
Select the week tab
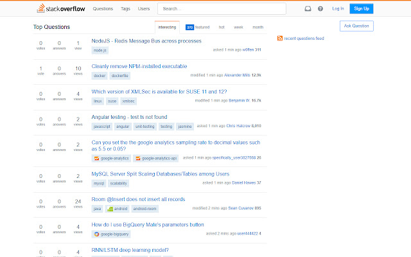(238, 27)
